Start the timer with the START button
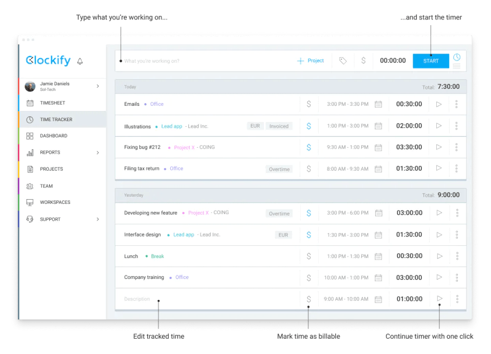491x354 pixels. coord(431,60)
